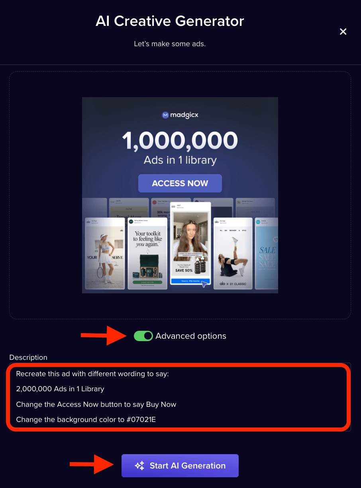Click the empty dashed upload area beside the ad image
Image resolution: width=361 pixels, height=488 pixels.
click(314, 195)
